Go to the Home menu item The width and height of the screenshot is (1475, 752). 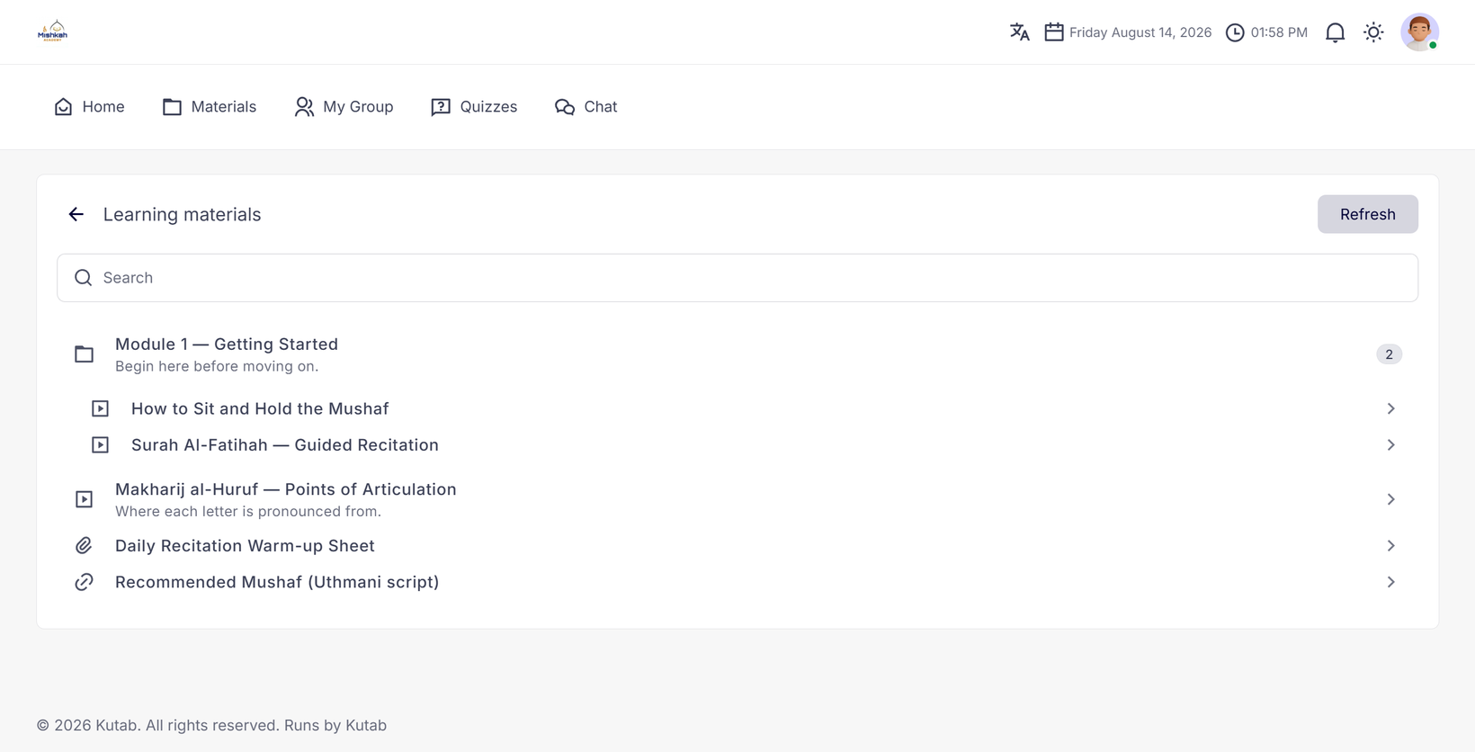click(x=89, y=106)
